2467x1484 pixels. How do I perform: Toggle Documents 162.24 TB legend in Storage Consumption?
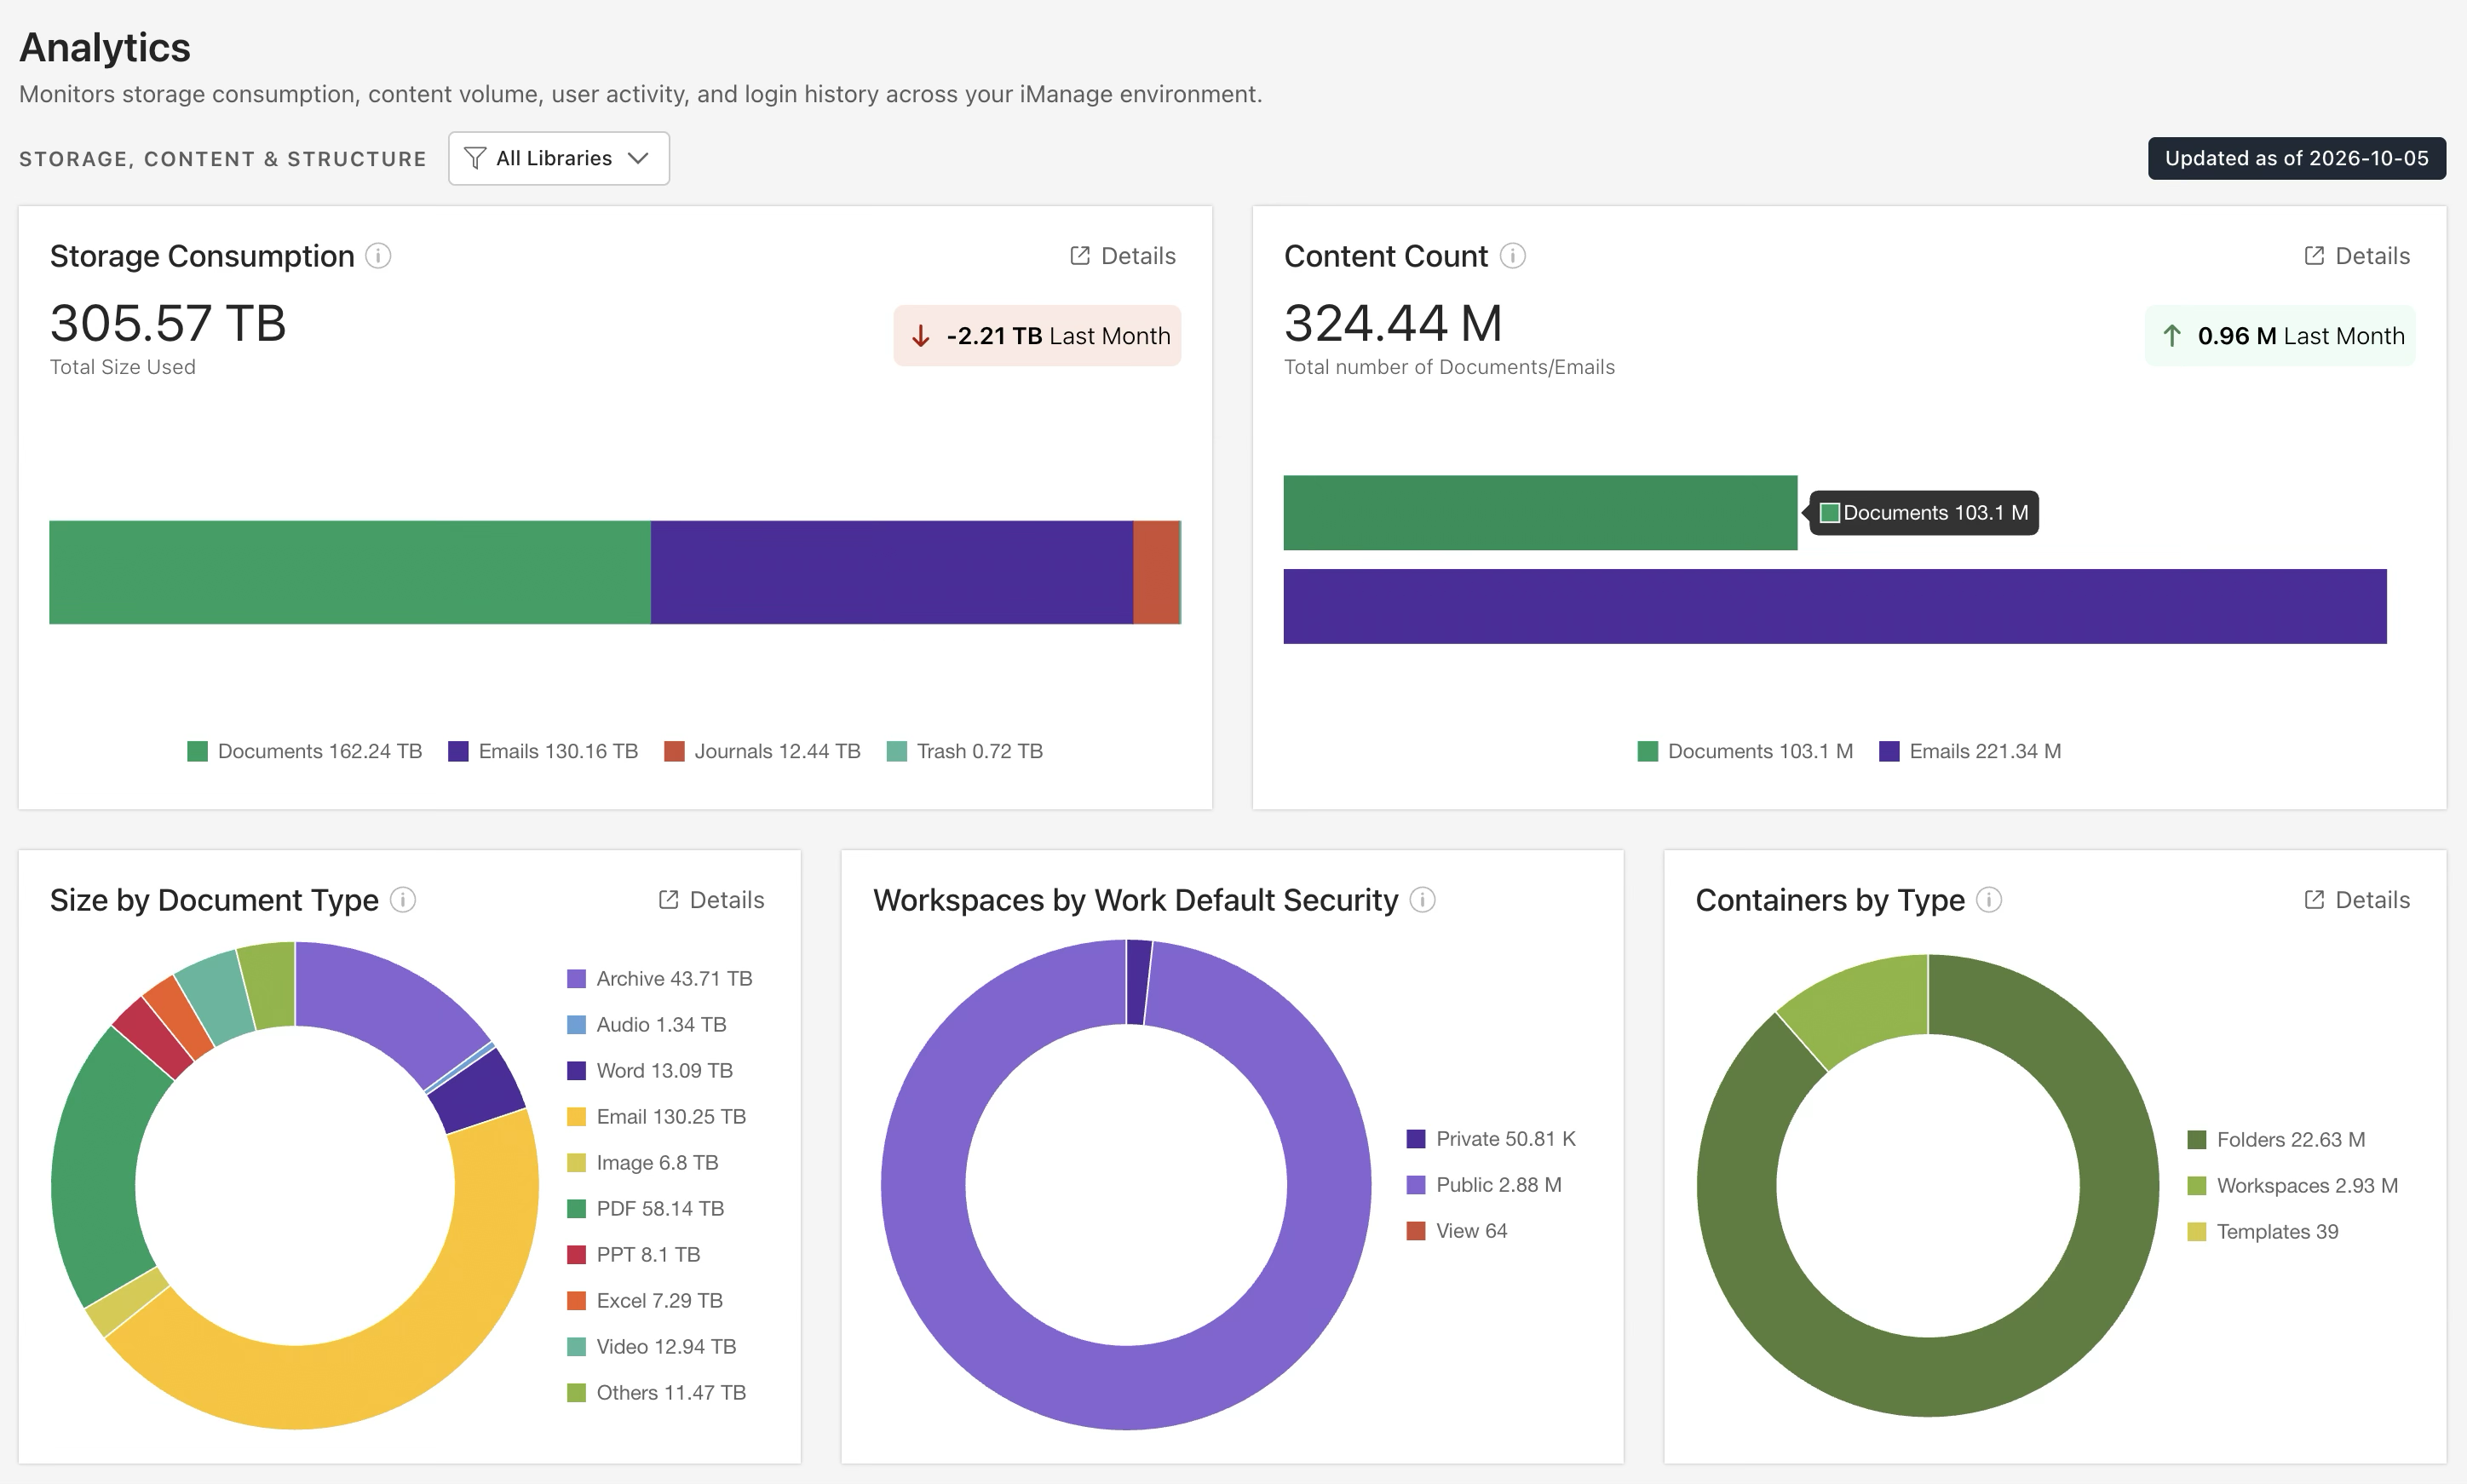pos(305,751)
